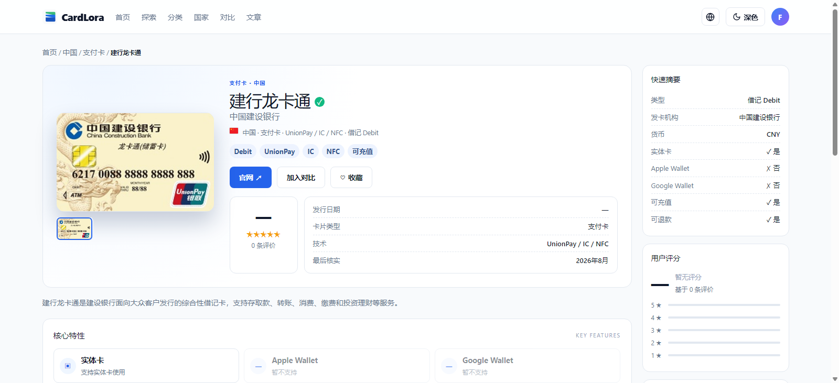Click the 0 条评价 review count
The width and height of the screenshot is (839, 383).
[263, 245]
